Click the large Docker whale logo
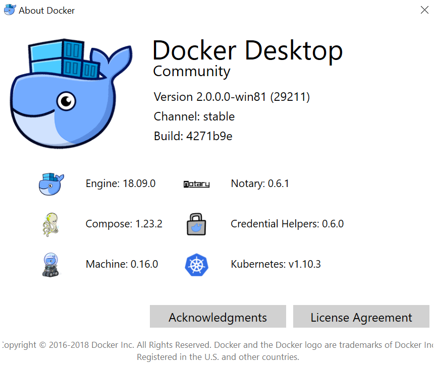The height and width of the screenshot is (367, 435). (71, 93)
